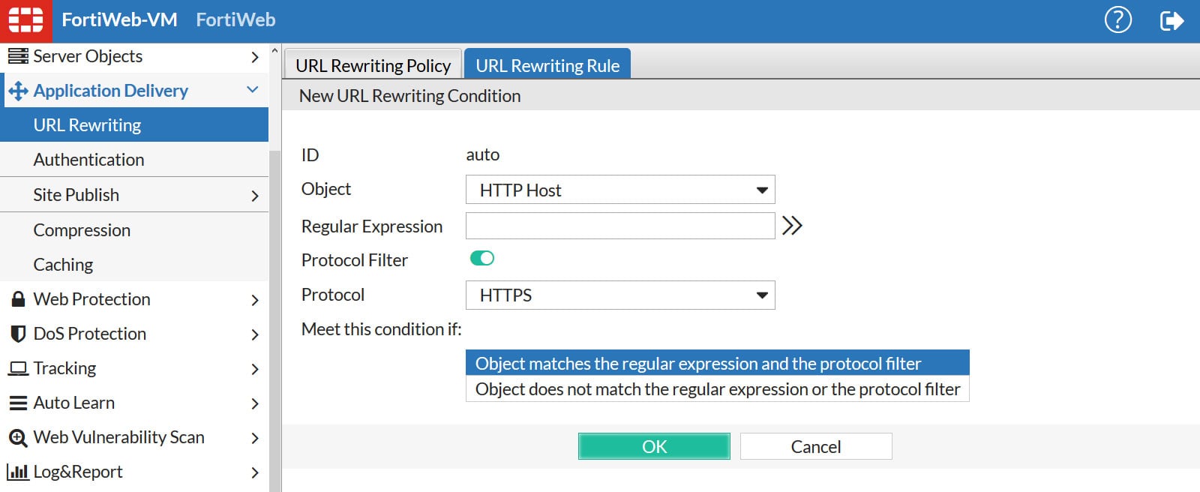The width and height of the screenshot is (1200, 492).
Task: Expand the Site Publish chevron
Action: click(255, 196)
